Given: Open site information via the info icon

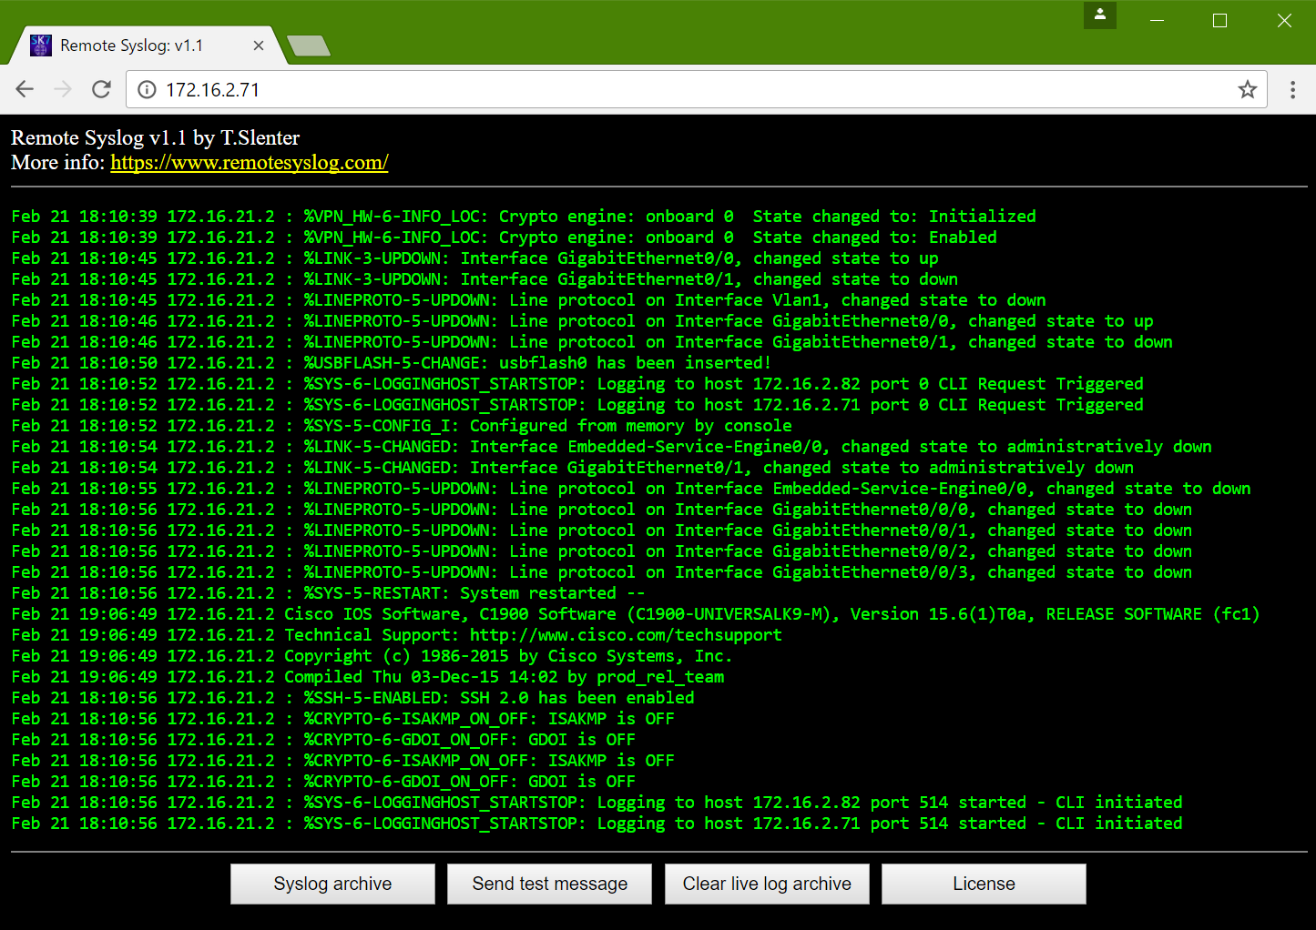Looking at the screenshot, I should [x=146, y=89].
